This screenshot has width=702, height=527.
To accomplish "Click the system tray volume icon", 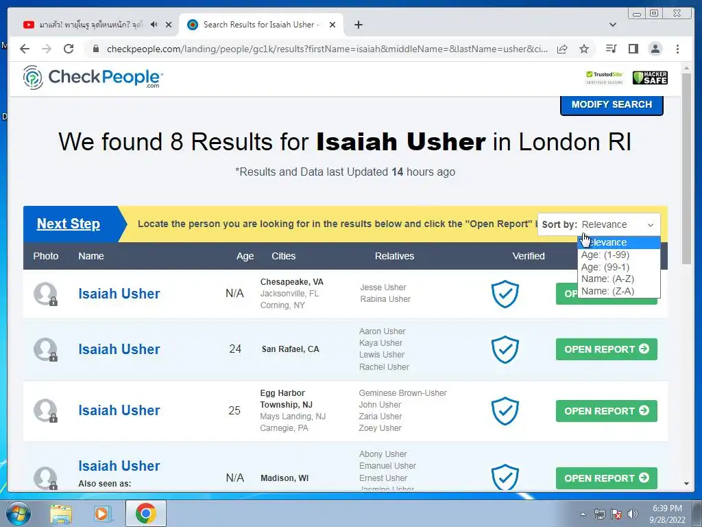I will tap(633, 514).
